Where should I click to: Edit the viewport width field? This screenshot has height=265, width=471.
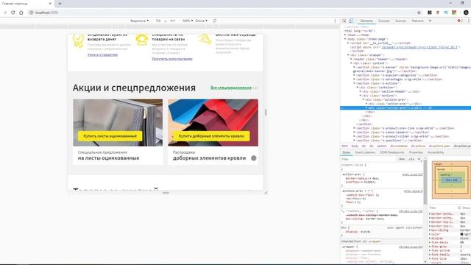click(x=158, y=21)
